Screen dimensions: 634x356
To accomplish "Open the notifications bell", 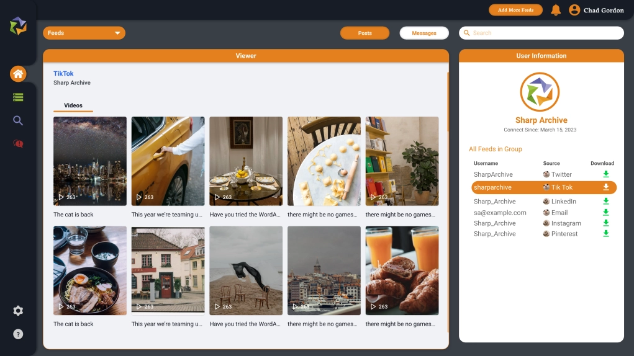I will click(x=556, y=10).
